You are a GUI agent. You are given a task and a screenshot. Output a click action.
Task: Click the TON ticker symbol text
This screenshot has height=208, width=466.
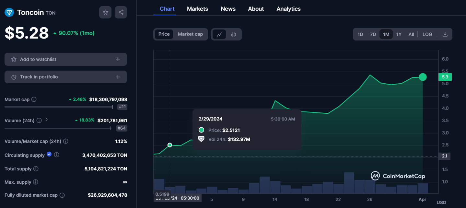coord(51,13)
